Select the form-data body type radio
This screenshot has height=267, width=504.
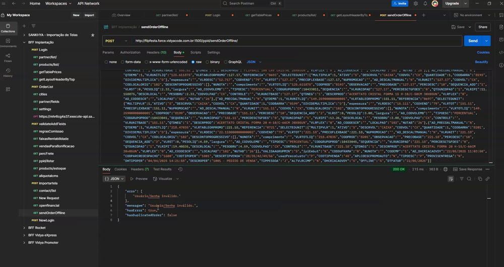(x=122, y=62)
